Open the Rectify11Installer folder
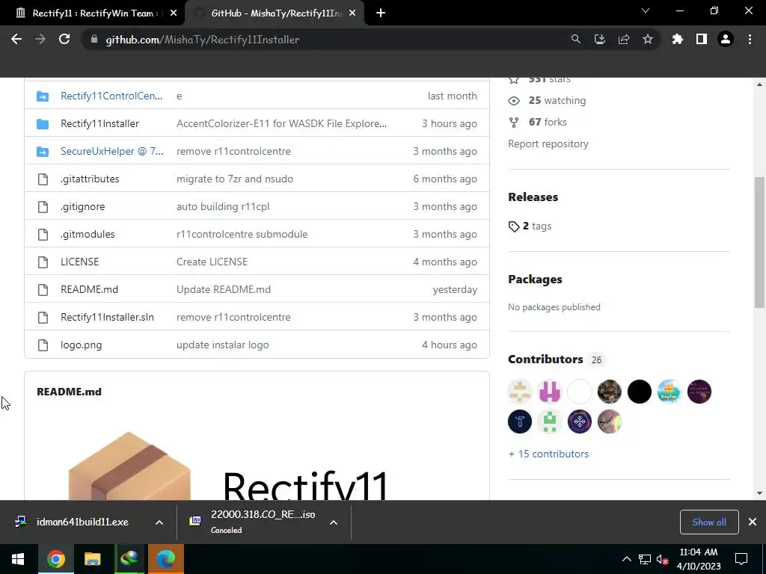Viewport: 766px width, 574px height. [99, 123]
